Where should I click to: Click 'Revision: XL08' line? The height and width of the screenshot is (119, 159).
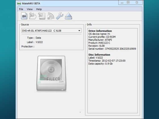[x=97, y=46]
